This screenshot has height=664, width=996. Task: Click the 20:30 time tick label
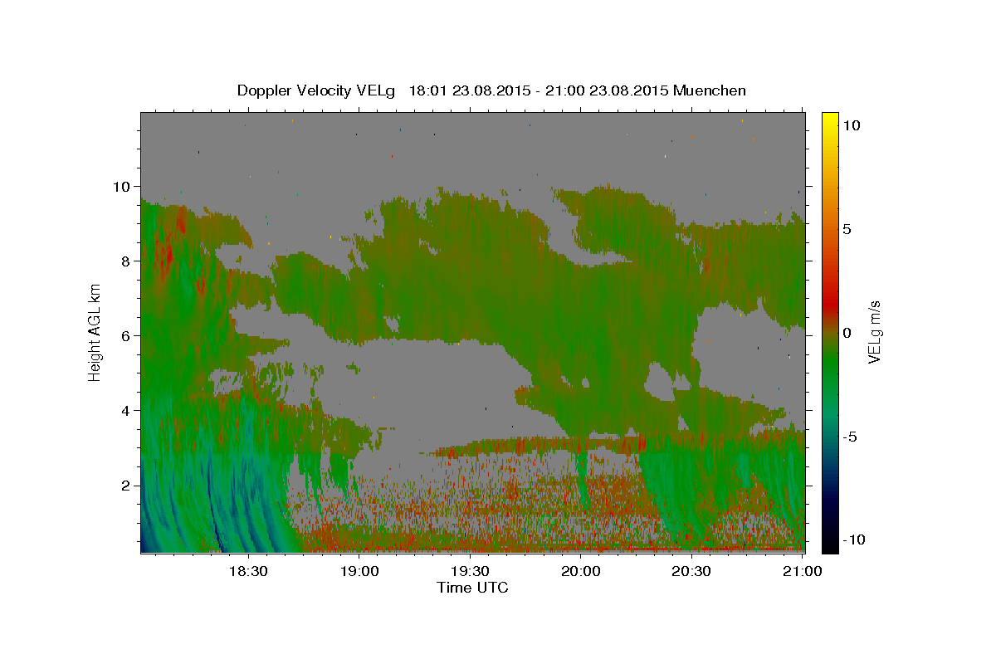point(691,571)
